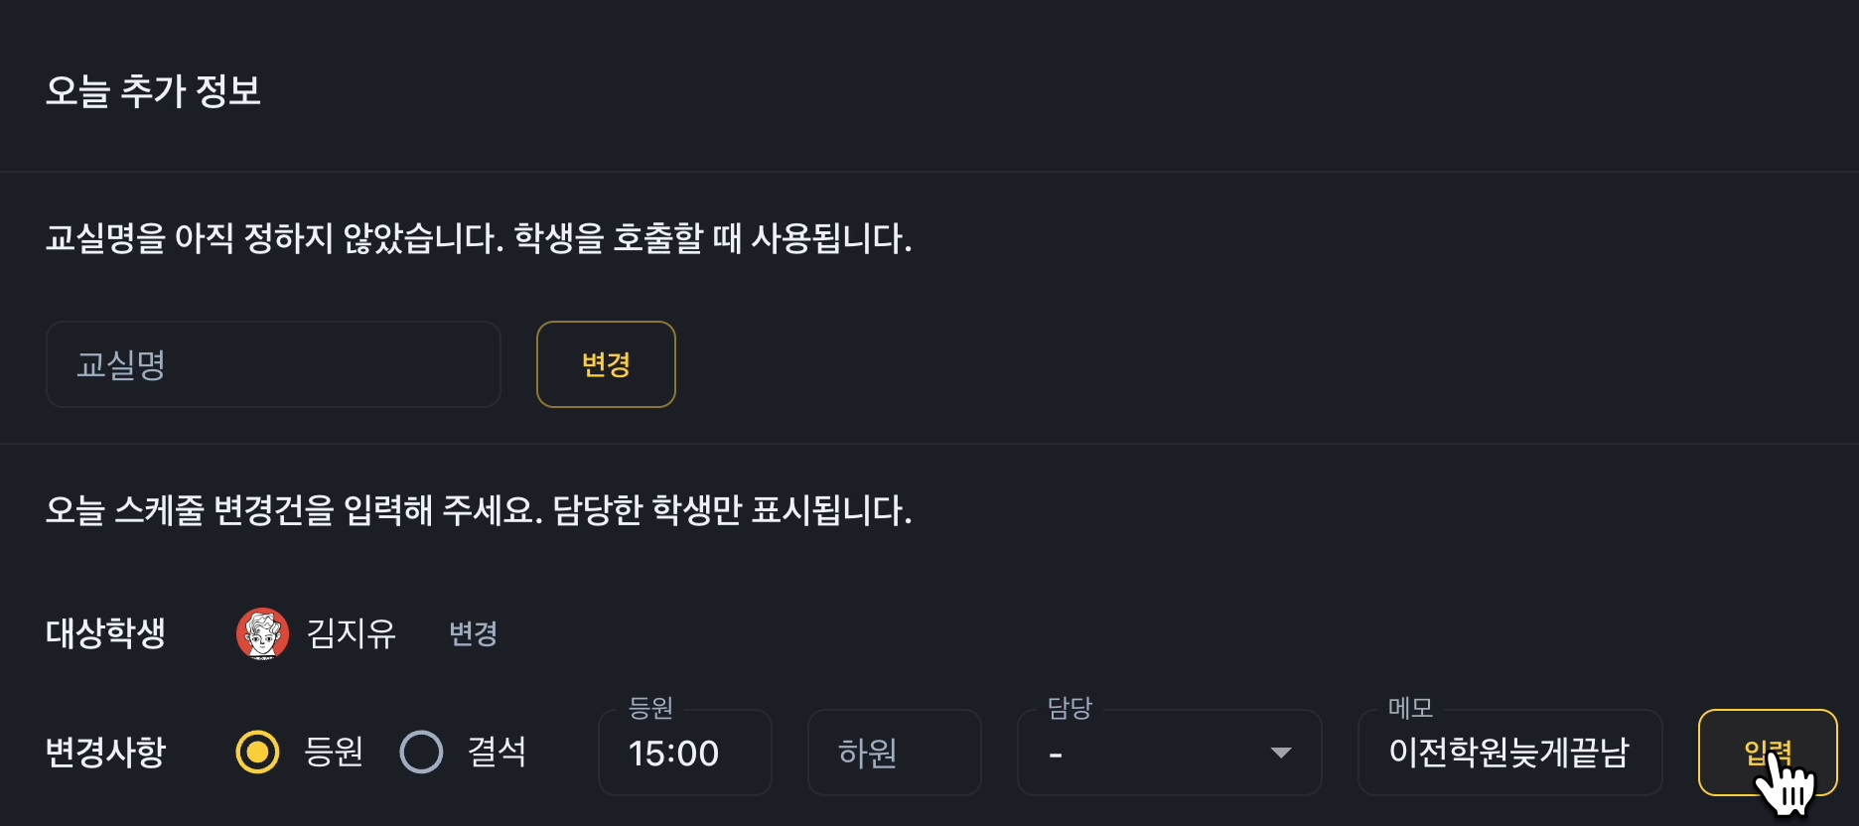Click the 입력 submit button

point(1768,752)
